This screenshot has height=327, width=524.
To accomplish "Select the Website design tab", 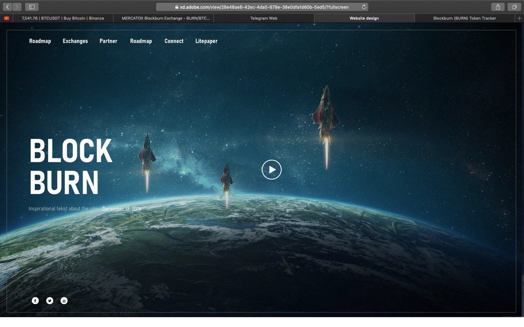I will pos(364,18).
